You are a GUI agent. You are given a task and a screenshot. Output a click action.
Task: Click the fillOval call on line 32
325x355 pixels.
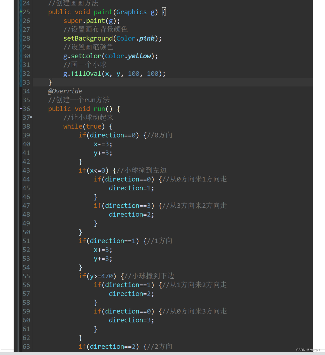(86, 73)
